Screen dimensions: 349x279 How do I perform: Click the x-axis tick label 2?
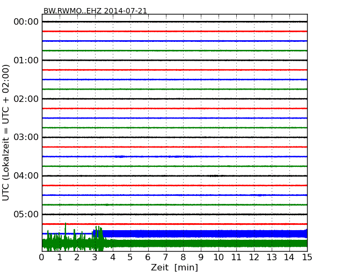77,258
